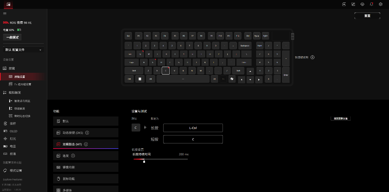
Task: Click the 返回至默认值 button
Action: coord(341,118)
